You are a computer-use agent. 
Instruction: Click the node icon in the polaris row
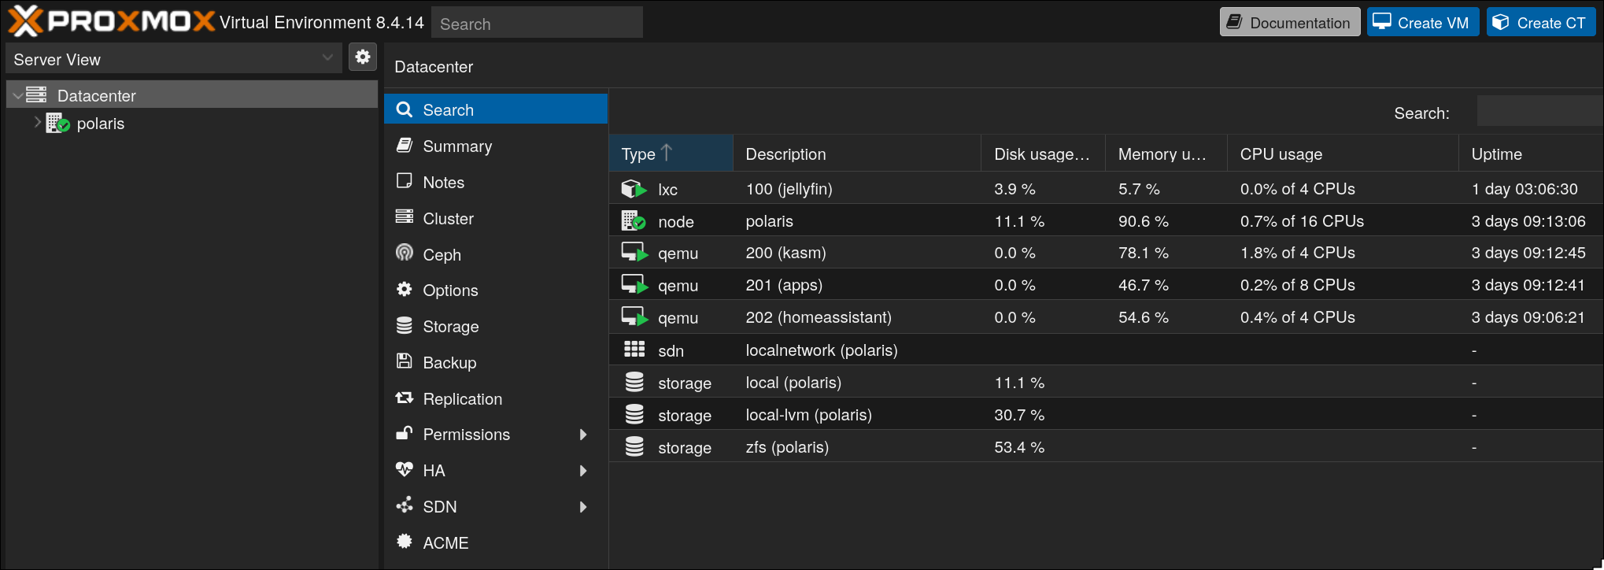pyautogui.click(x=634, y=221)
